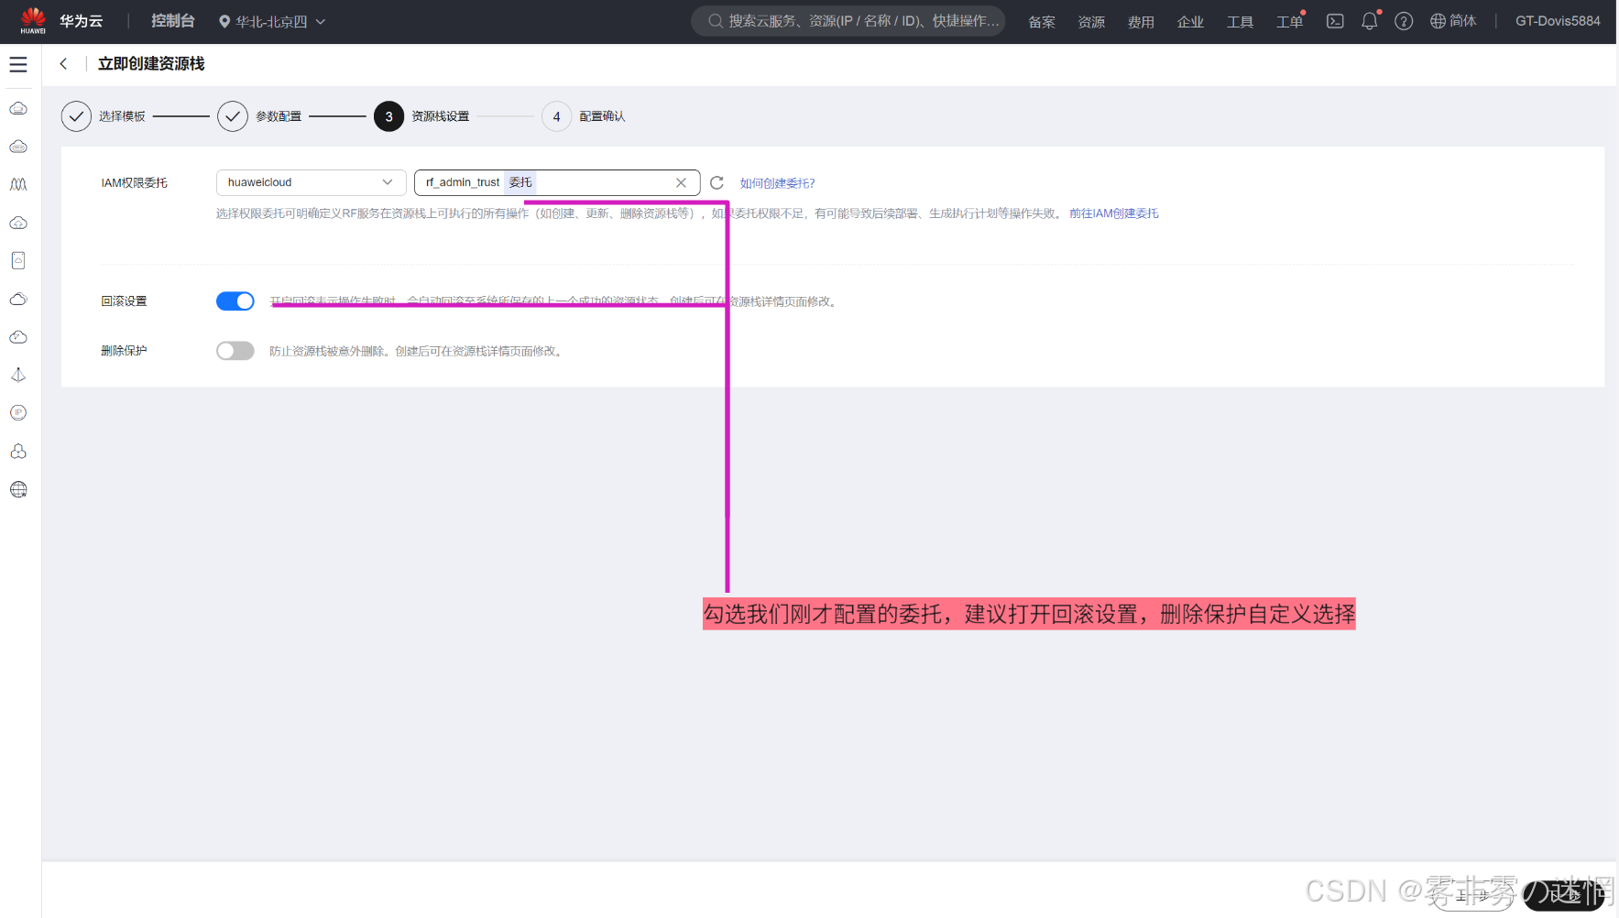The image size is (1619, 918).
Task: Open the 简体 language selector
Action: (1453, 21)
